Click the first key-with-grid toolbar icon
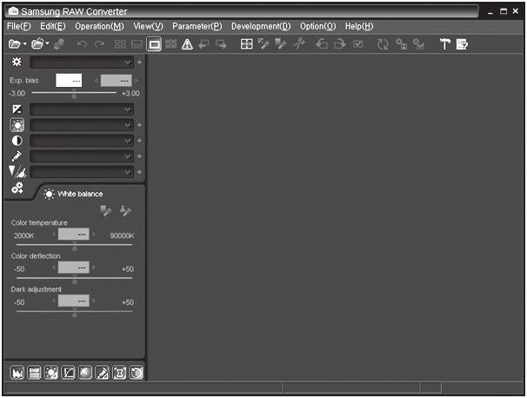The image size is (527, 398). [x=401, y=44]
